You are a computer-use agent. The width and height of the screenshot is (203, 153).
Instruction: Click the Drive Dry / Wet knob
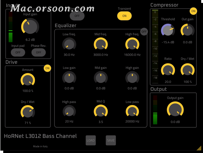28,112
